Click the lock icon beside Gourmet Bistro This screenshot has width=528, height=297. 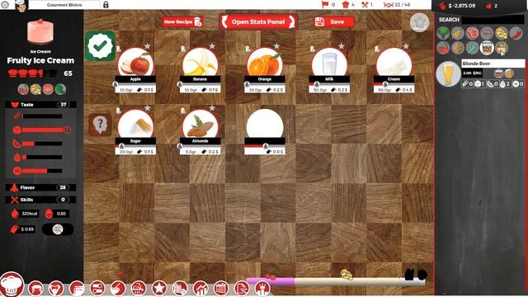106,5
